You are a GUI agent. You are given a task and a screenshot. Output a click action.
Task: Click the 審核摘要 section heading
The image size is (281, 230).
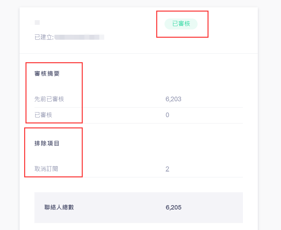click(x=47, y=74)
